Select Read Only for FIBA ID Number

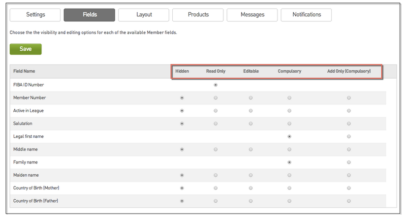[216, 85]
